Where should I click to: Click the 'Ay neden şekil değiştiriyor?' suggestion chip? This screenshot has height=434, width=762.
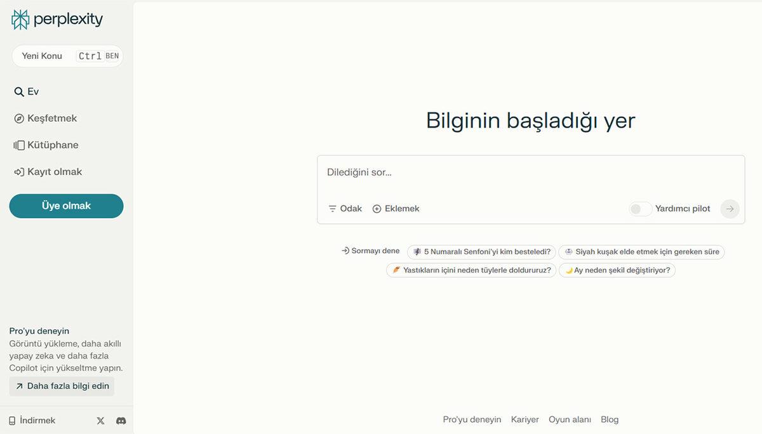coord(617,270)
